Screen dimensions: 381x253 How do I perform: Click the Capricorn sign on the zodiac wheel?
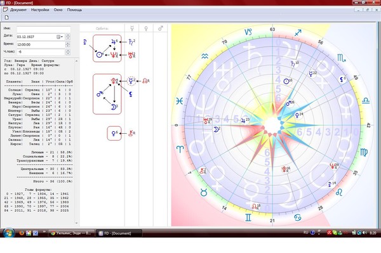pyautogui.click(x=248, y=32)
